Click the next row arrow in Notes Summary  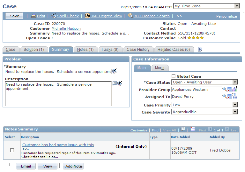pos(227,129)
